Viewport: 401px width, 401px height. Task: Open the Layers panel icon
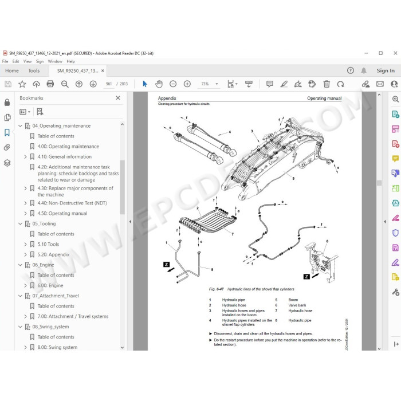(7, 163)
